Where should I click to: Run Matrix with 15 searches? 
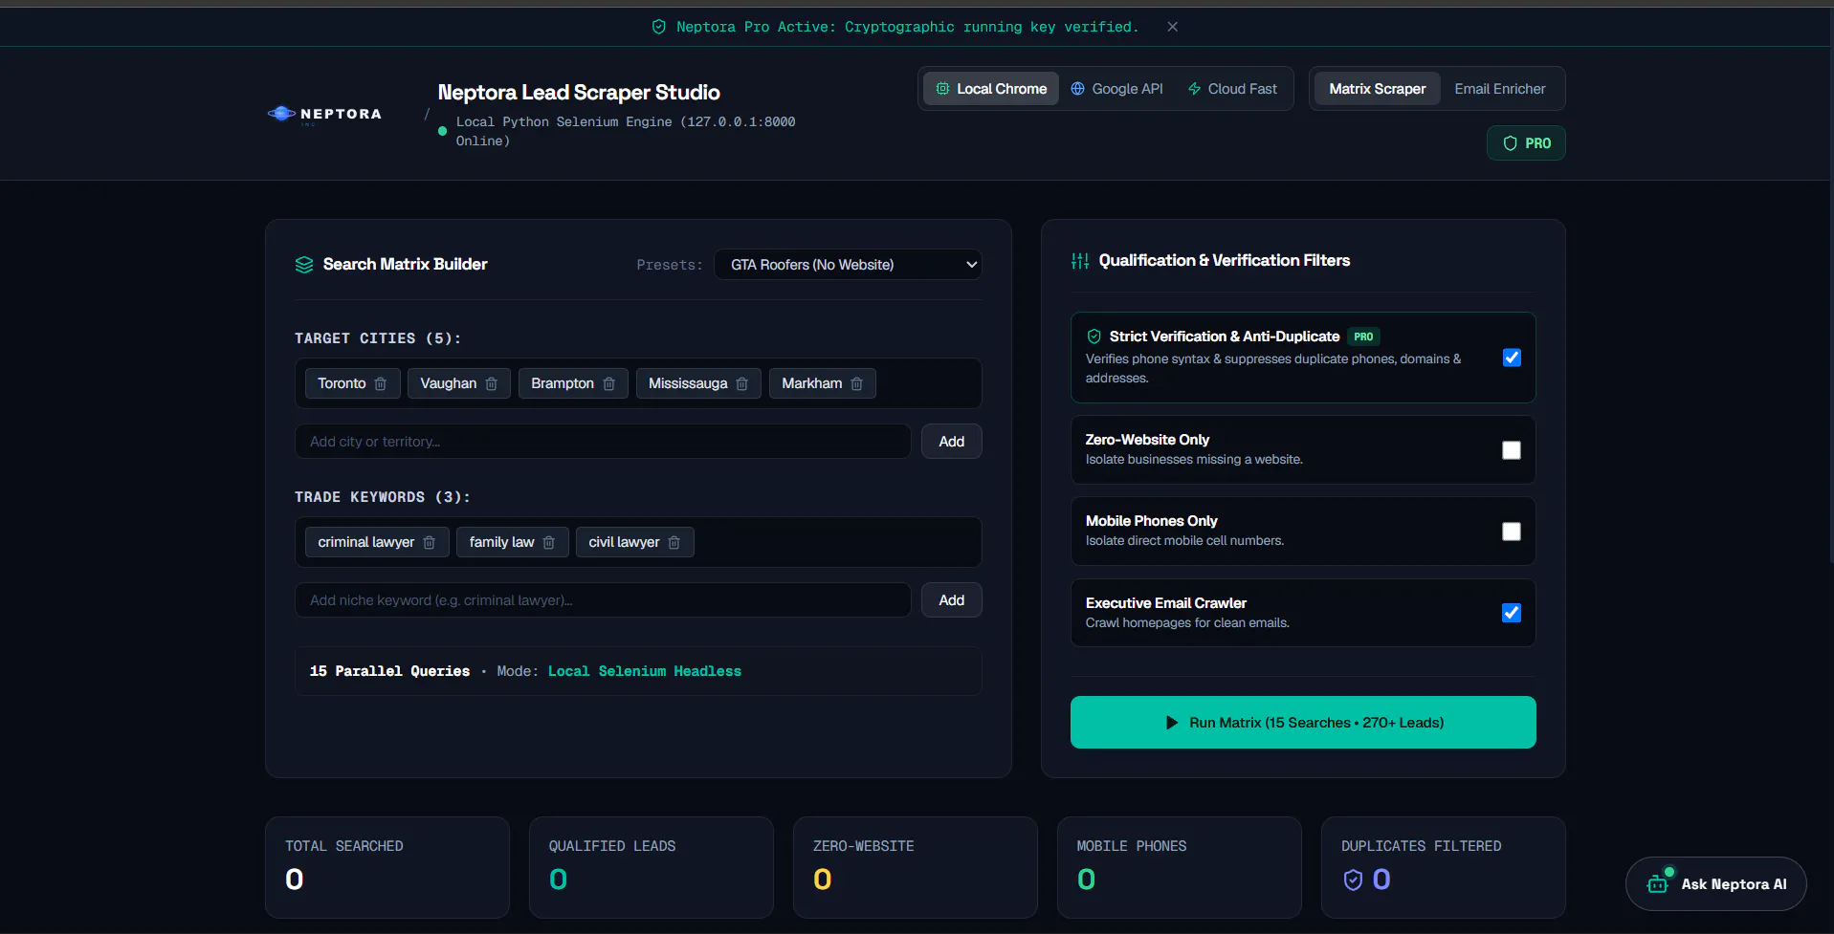click(x=1303, y=723)
